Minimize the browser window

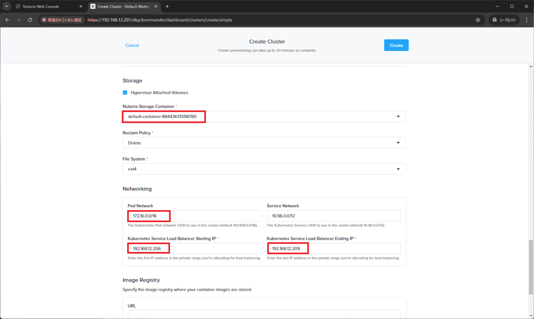[x=498, y=6]
